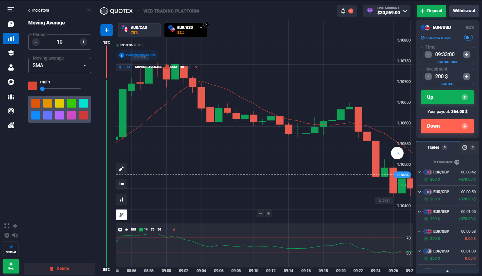Click the investment SWITCH link
The height and width of the screenshot is (276, 482).
447,84
